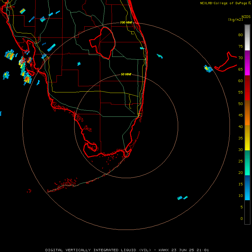
Task: Select the 25 legend number
Action: 241,161
